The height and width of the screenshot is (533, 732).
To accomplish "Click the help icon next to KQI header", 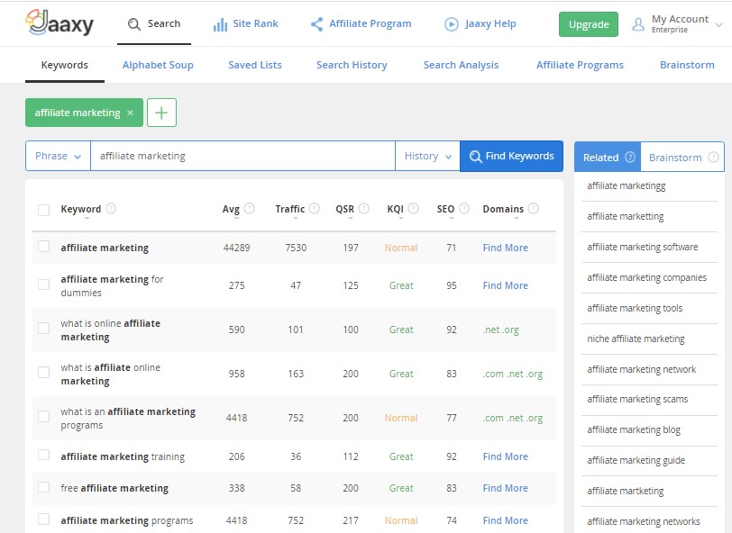I will pyautogui.click(x=413, y=209).
